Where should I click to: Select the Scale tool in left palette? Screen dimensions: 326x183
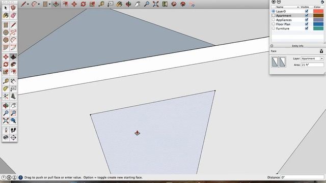6,72
